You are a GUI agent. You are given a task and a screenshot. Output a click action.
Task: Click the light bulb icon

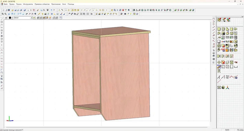pyautogui.click(x=131, y=14)
